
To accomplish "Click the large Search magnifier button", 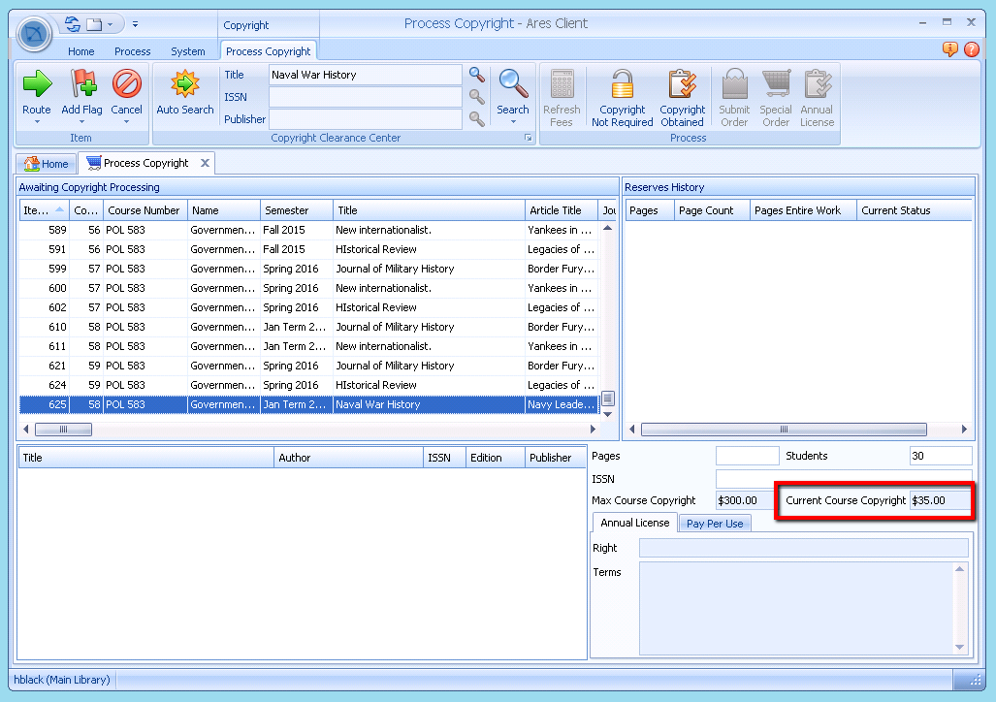I will (x=513, y=85).
